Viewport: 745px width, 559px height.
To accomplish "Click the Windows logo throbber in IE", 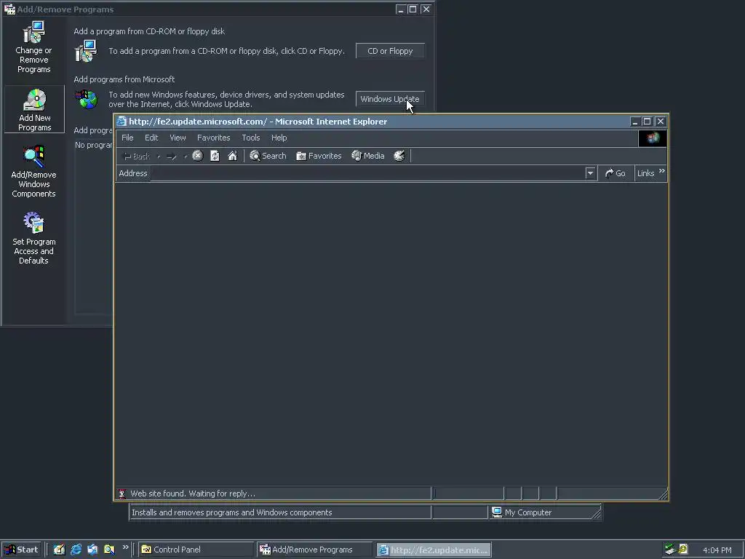I will click(653, 138).
